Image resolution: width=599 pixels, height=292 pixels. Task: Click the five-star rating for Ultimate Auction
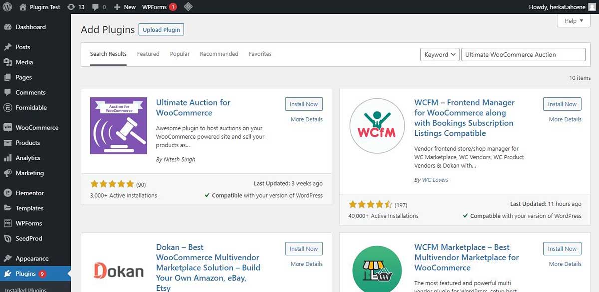point(112,184)
